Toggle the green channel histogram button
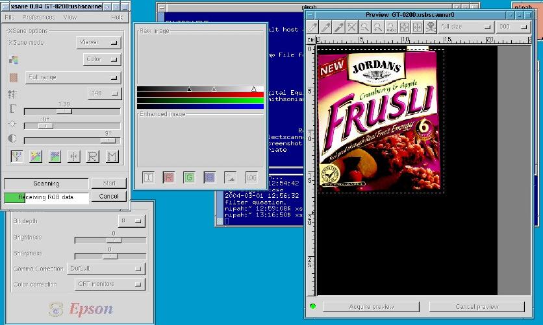 tap(189, 177)
